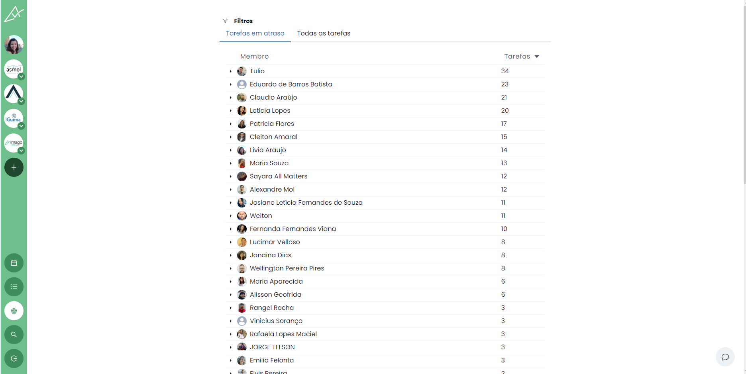Select the asmol workspace avatar

pos(14,69)
